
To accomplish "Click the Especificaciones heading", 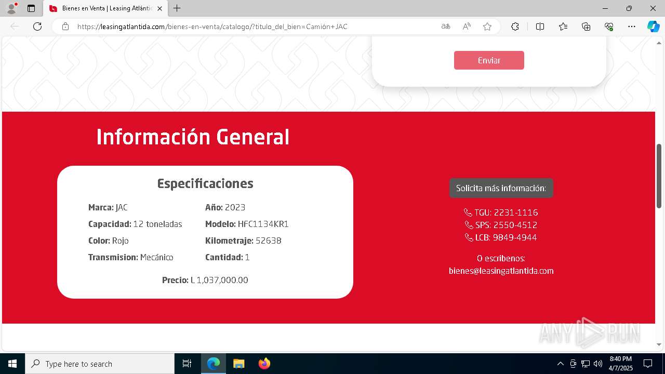I will pyautogui.click(x=205, y=183).
